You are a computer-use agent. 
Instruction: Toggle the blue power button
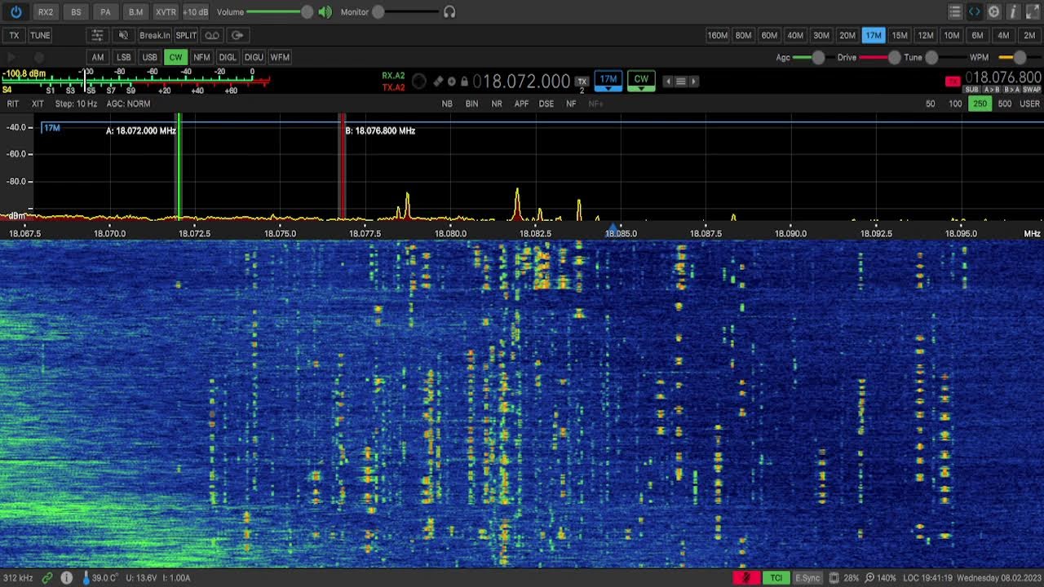click(x=16, y=12)
